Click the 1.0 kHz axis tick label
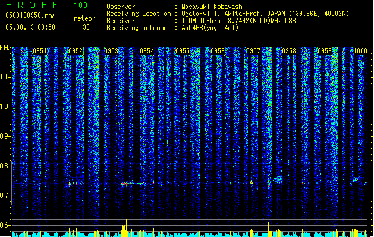The width and height of the screenshot is (374, 237). tap(5, 107)
